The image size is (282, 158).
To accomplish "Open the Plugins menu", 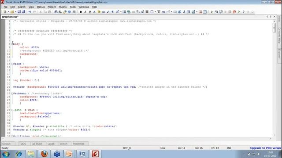I will 63,7.
